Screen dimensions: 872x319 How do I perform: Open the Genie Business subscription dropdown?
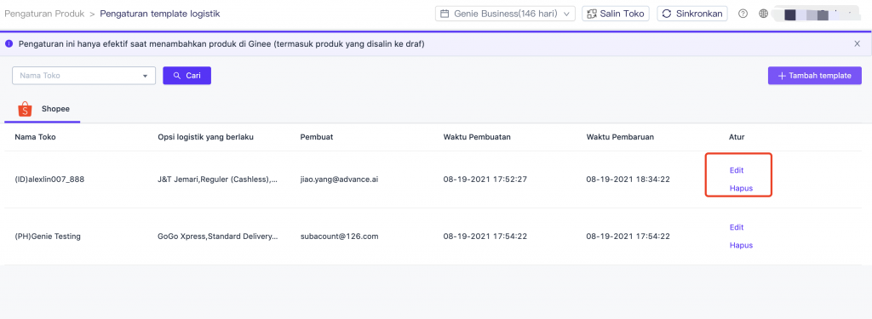[505, 14]
